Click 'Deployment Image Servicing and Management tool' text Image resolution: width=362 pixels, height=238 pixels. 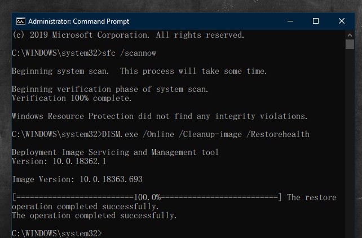pyautogui.click(x=115, y=152)
